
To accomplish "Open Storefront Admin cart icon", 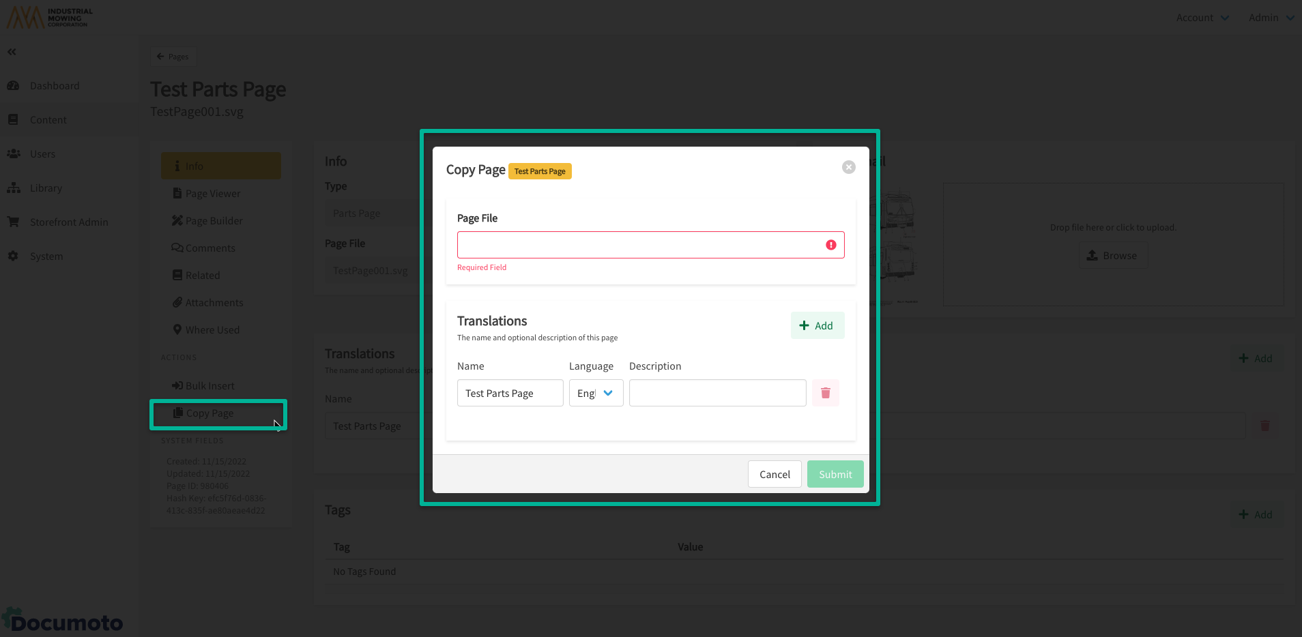I will (13, 222).
